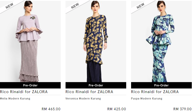Click Pre-Order under the Puspa kurung
192x111 pixels.
[x=161, y=85]
